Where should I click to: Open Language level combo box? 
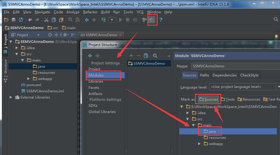[244, 87]
